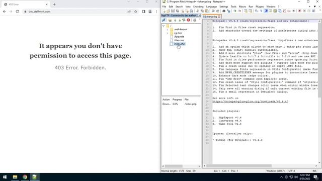Open the Macro menu
This screenshot has height=181, width=322.
tap(243, 7)
